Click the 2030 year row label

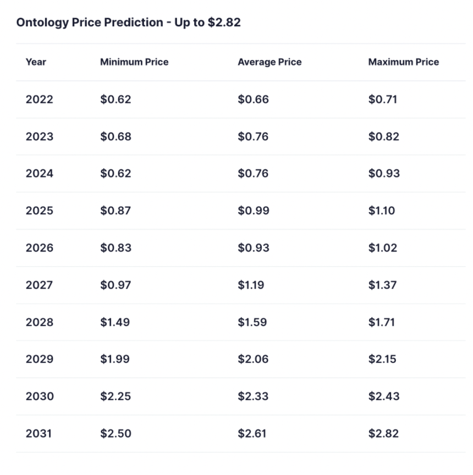pyautogui.click(x=40, y=396)
